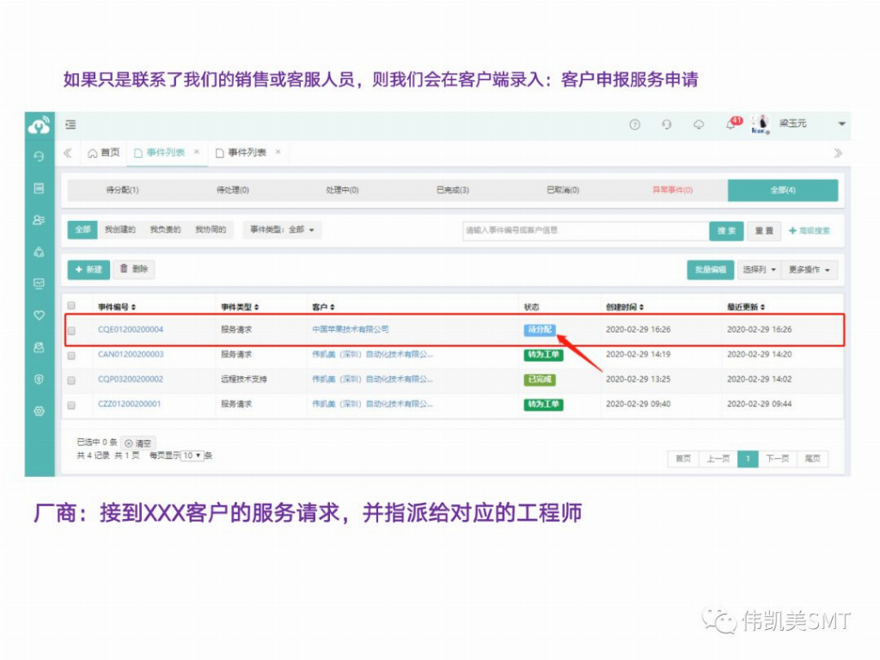Tick the checkbox for row CAN01200200003
880x660 pixels.
pyautogui.click(x=71, y=355)
